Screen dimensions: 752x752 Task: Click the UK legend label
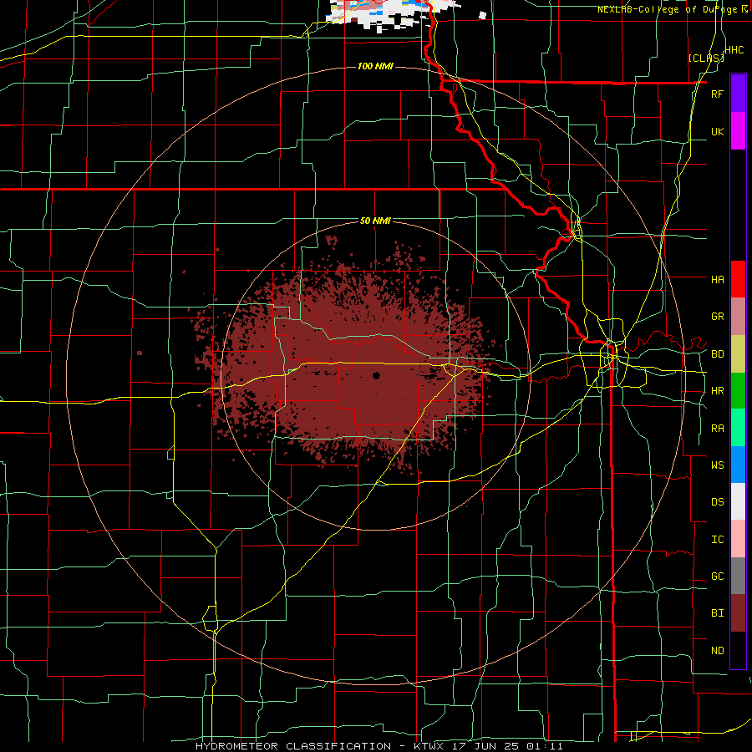click(717, 131)
